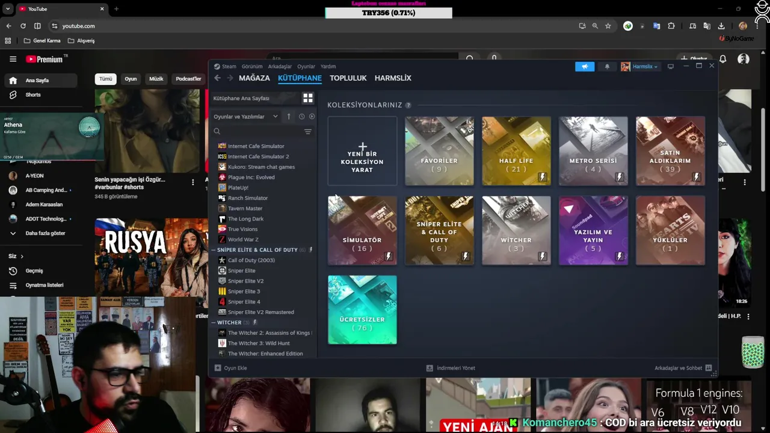This screenshot has height=433, width=770.
Task: Open the HARMSLİX profile tab
Action: pos(393,78)
